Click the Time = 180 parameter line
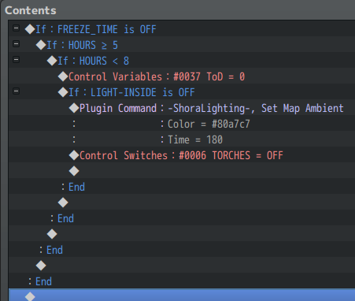355x301 pixels. [x=182, y=139]
